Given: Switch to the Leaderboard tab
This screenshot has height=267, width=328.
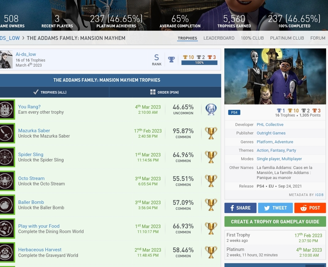Looking at the screenshot, I should pyautogui.click(x=219, y=38).
